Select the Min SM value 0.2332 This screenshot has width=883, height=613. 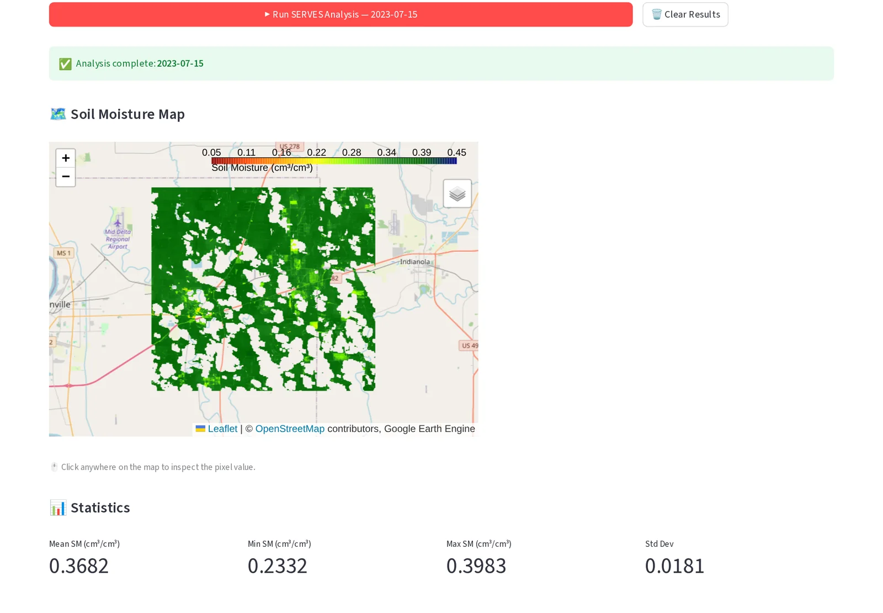coord(278,566)
